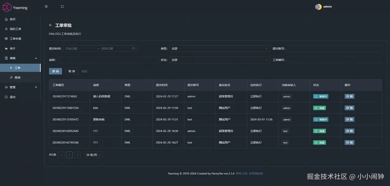Image resolution: width=390 pixels, height=186 pixels.
Task: Click the 更新审核 description cell
Action: click(x=99, y=119)
